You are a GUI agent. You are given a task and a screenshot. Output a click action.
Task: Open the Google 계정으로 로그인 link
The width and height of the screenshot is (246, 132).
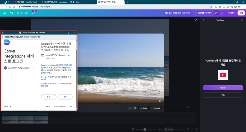pyautogui.click(x=50, y=83)
